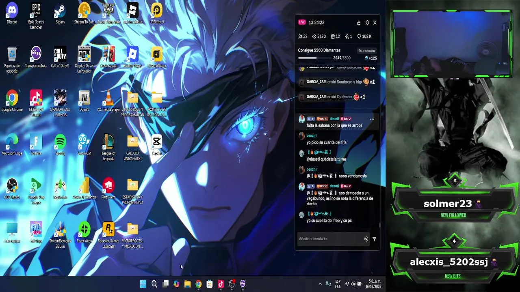Open the Windows Start menu
The height and width of the screenshot is (292, 520).
143,284
